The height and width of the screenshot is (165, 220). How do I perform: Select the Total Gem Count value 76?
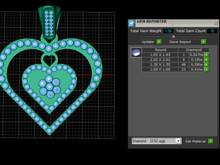[x=212, y=31]
